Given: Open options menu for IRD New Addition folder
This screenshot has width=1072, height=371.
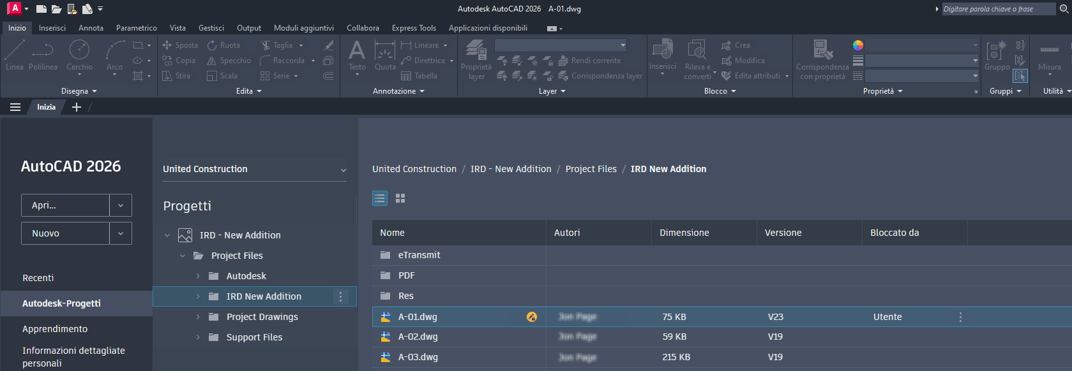Looking at the screenshot, I should click(341, 296).
